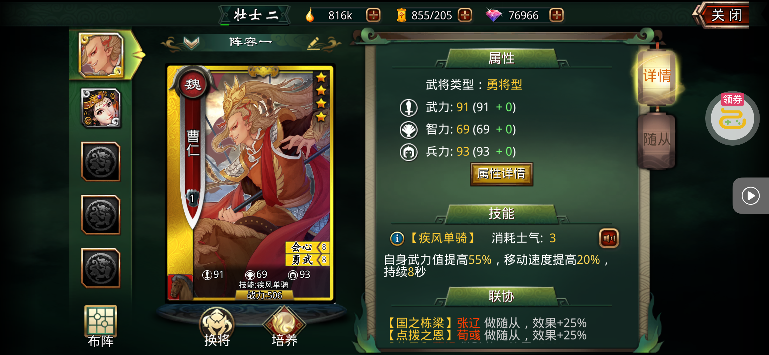
Task: Add command tokens with plus button
Action: (x=465, y=15)
